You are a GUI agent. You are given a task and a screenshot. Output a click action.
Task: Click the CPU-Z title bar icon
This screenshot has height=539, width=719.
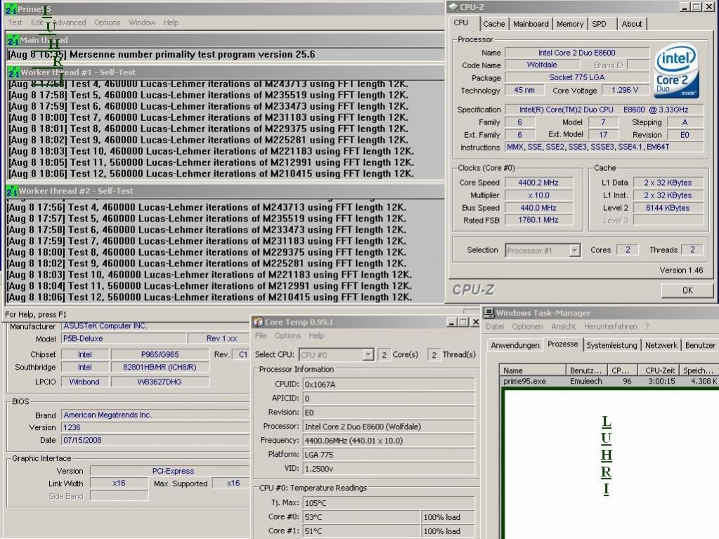point(453,7)
